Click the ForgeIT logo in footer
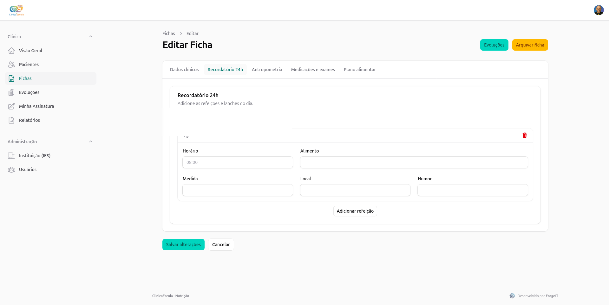This screenshot has height=305, width=609. (512, 296)
